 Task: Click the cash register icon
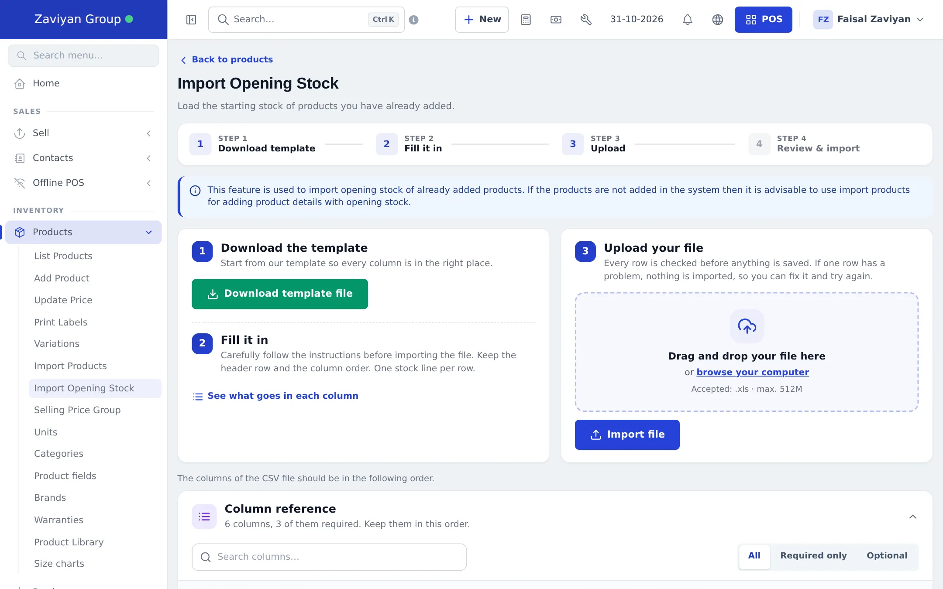pyautogui.click(x=556, y=20)
